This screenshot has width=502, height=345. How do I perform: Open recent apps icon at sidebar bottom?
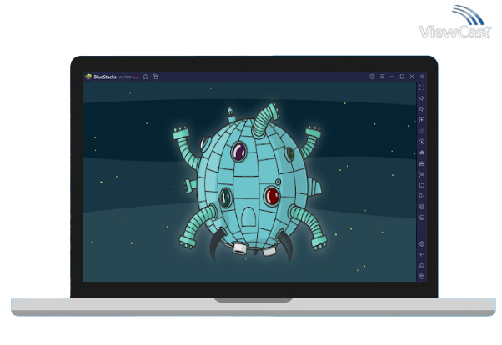click(422, 276)
